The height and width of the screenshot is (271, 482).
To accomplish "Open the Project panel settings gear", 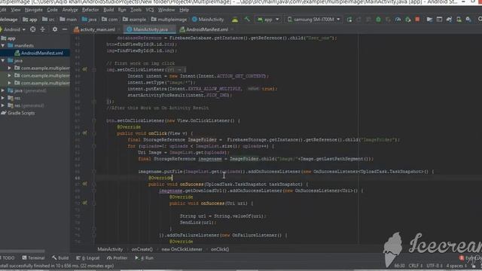I will pos(55,29).
